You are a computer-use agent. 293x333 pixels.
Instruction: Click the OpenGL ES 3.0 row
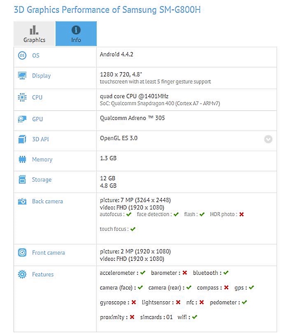pyautogui.click(x=119, y=138)
